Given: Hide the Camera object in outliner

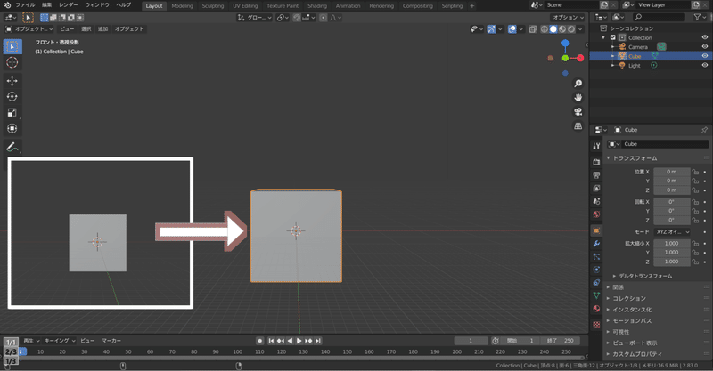Looking at the screenshot, I should coord(704,47).
